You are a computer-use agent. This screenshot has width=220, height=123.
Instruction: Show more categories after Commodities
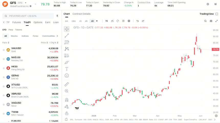pyautogui.click(x=57, y=36)
